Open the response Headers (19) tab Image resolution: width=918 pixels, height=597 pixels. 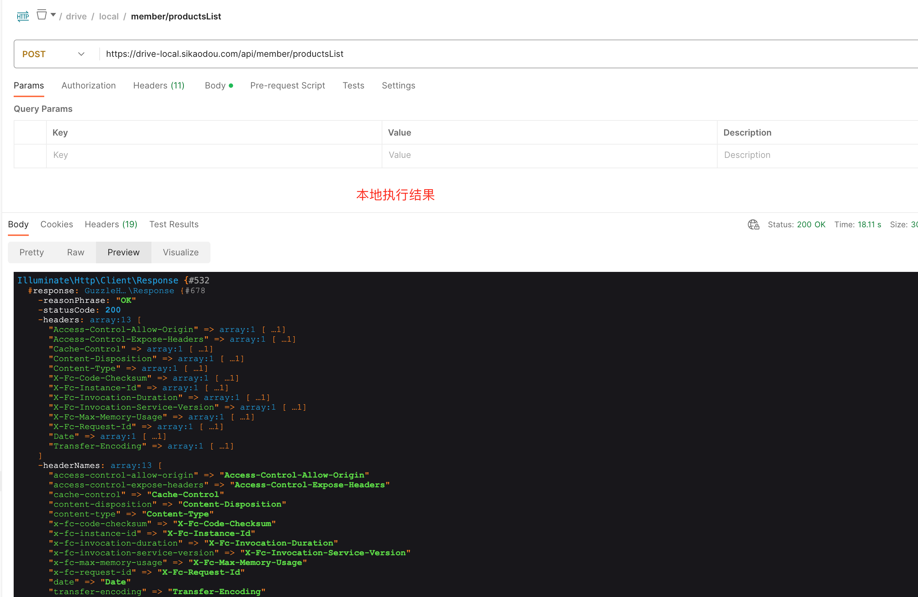(111, 224)
